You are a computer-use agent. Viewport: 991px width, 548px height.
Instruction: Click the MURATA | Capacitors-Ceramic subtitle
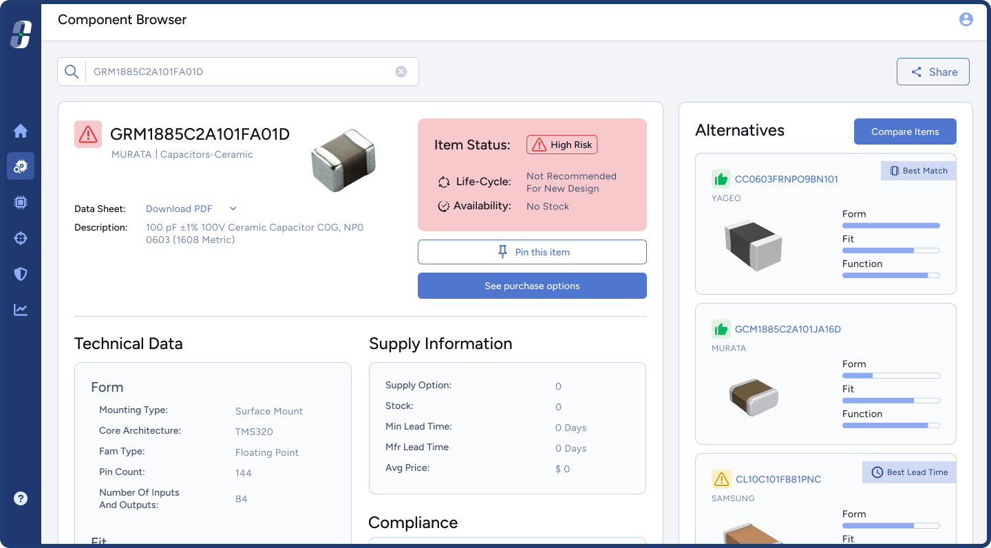(x=182, y=154)
